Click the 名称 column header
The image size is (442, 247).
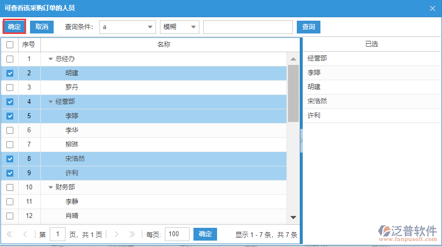click(x=164, y=44)
